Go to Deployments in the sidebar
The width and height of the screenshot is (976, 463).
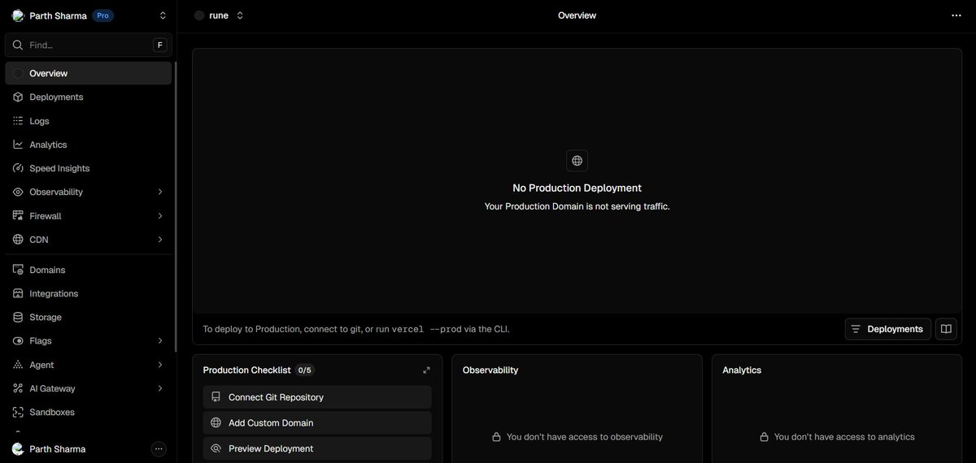[89, 97]
